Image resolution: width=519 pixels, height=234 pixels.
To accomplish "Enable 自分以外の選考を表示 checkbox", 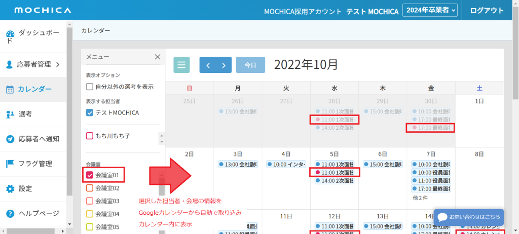I will 90,87.
